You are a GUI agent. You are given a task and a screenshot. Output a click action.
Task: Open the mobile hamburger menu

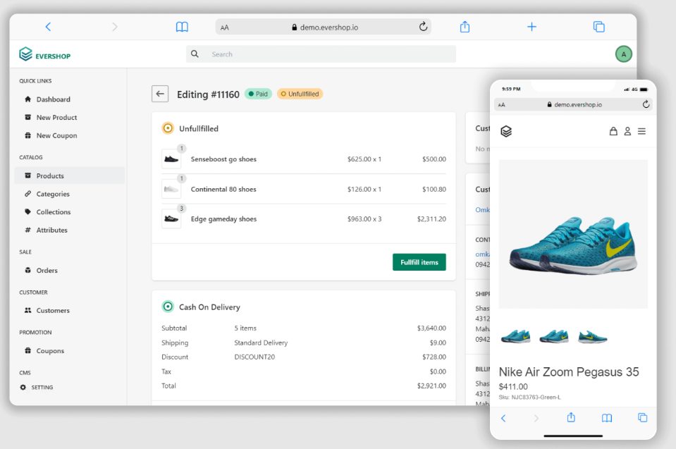(x=641, y=131)
